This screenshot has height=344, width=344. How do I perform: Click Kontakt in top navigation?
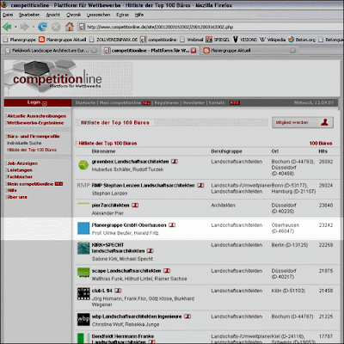[x=217, y=102]
